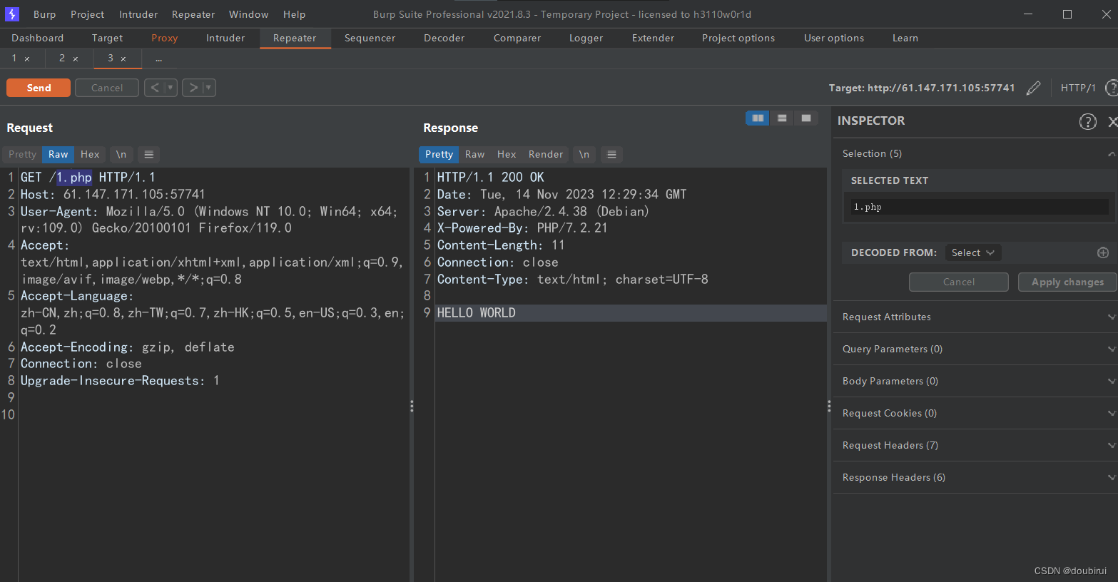
Task: Close the Inspector panel with X
Action: pyautogui.click(x=1112, y=121)
